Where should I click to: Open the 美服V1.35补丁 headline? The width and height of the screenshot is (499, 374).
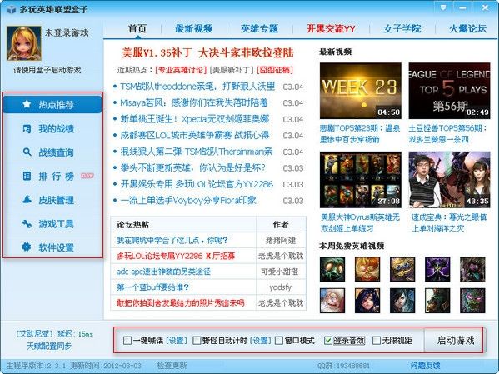(207, 52)
